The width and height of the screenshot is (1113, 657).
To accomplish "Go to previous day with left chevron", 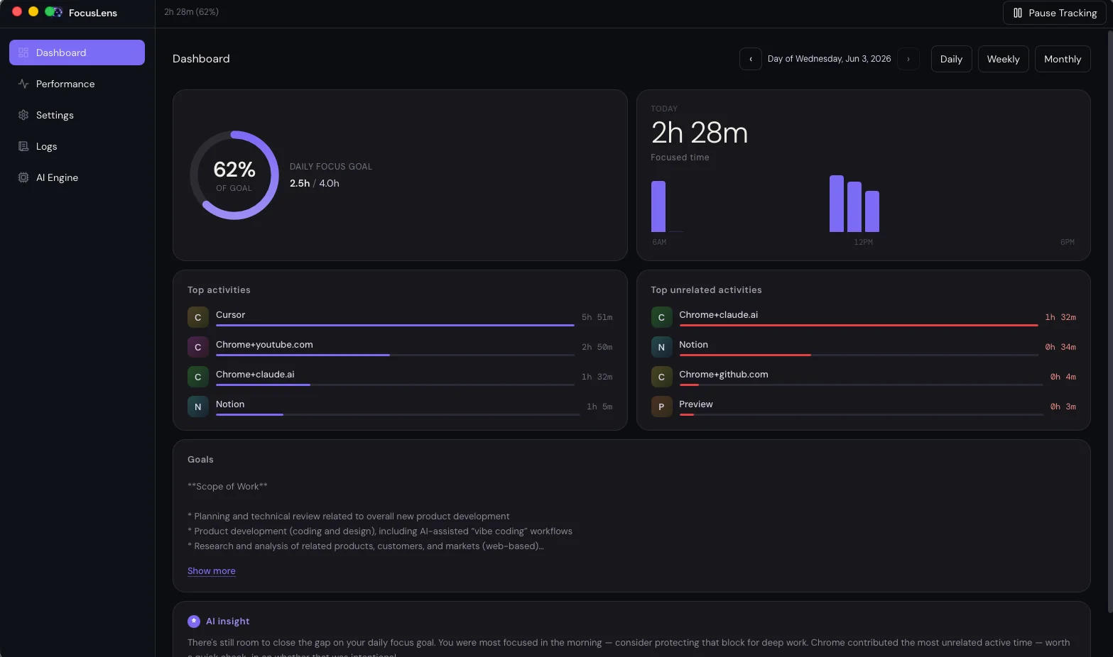I will coord(751,59).
